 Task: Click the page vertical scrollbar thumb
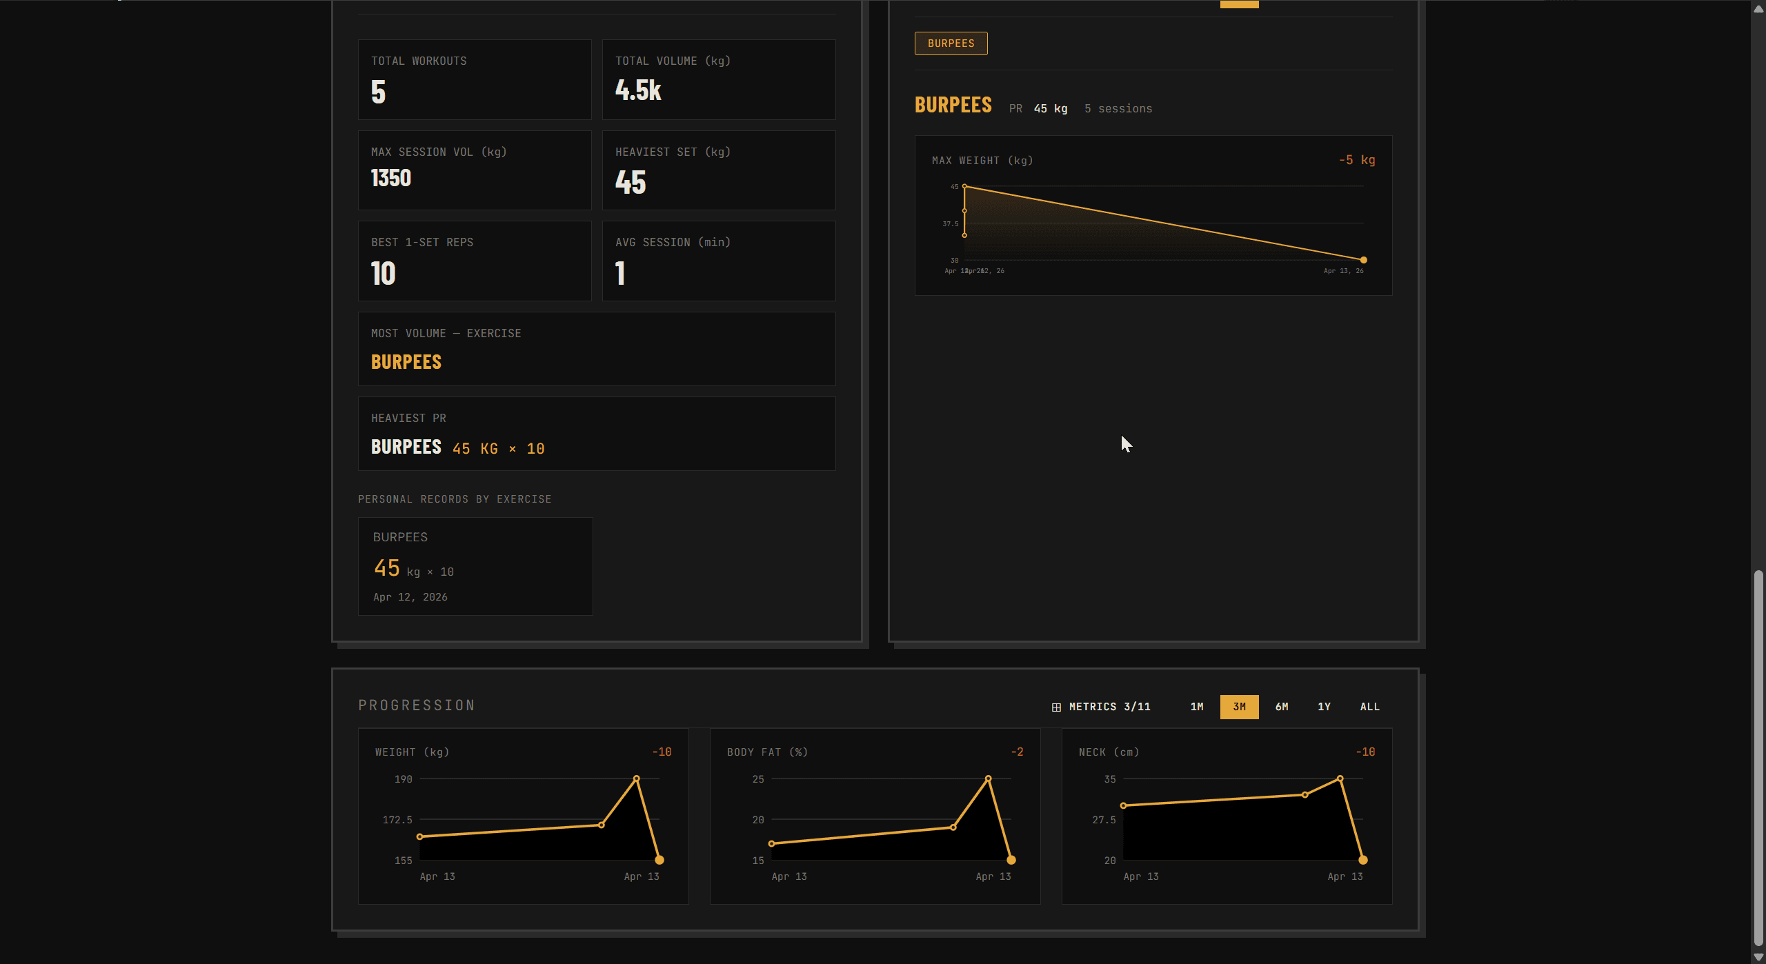(x=1758, y=758)
